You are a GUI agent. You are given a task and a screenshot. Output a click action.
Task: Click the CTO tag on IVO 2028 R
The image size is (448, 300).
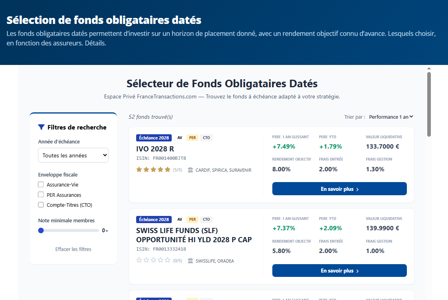206,138
